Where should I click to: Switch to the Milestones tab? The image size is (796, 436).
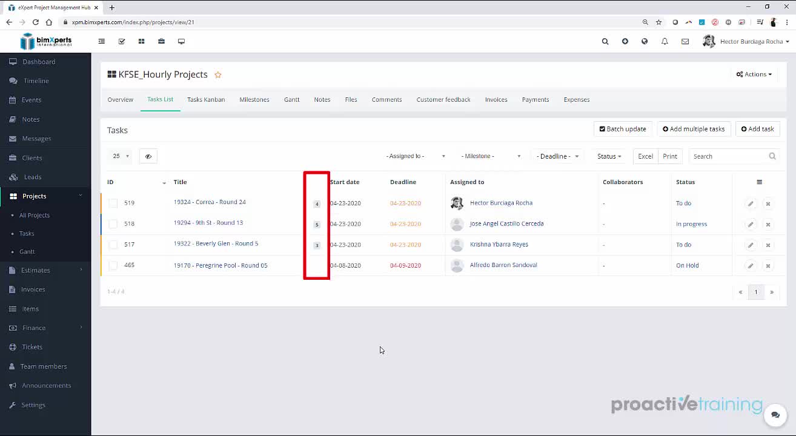[254, 99]
